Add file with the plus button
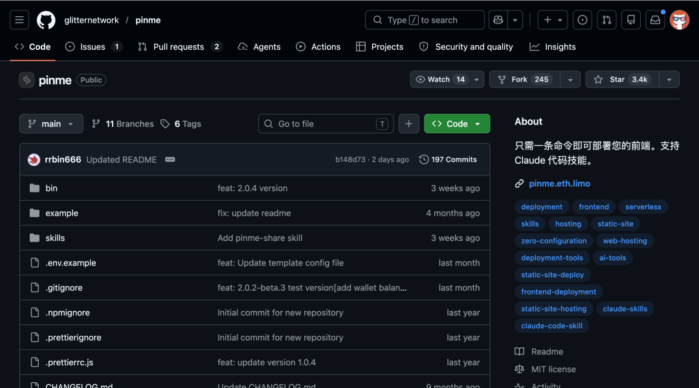The height and width of the screenshot is (388, 699). click(409, 124)
